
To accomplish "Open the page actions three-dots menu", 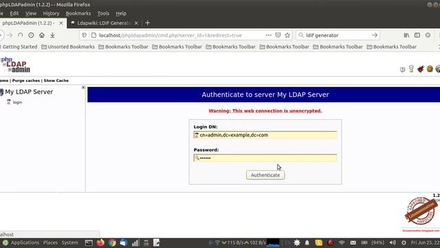I will 269,35.
